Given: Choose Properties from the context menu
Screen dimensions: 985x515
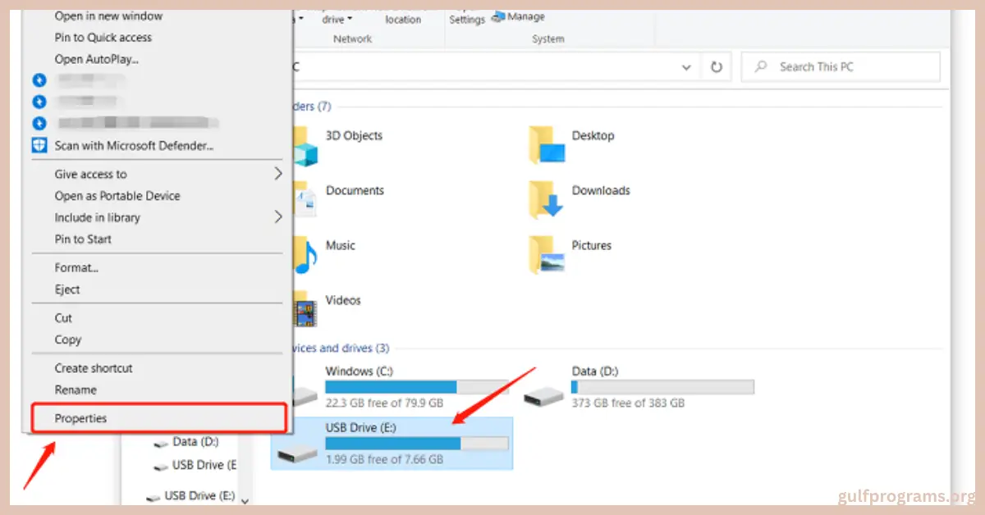Looking at the screenshot, I should point(81,418).
